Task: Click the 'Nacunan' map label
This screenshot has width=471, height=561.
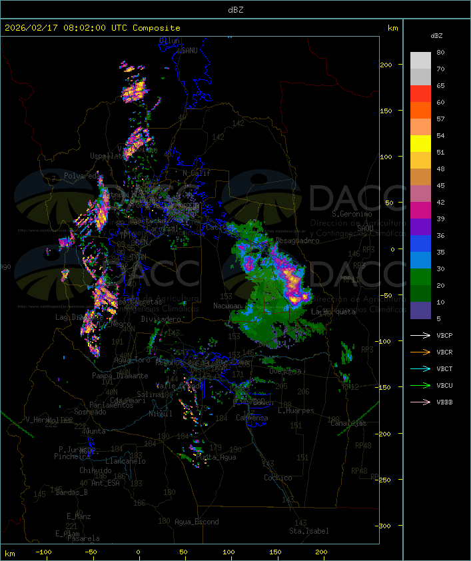Action: [x=227, y=306]
